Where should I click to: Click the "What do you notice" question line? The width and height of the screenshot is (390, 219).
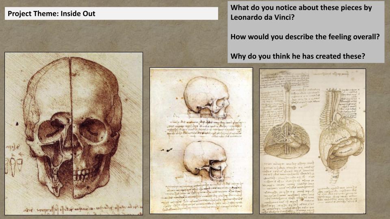301,8
